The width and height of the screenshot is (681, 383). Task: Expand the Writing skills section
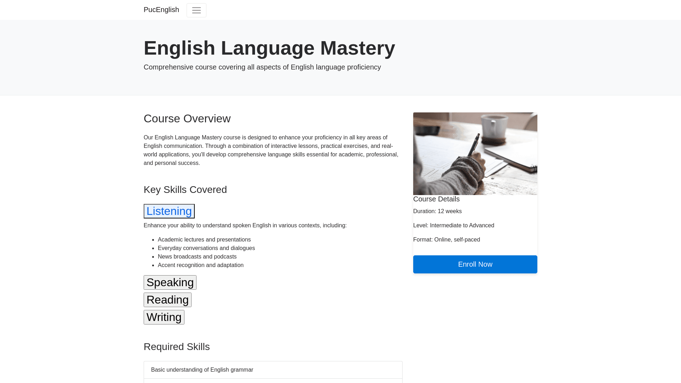164,317
